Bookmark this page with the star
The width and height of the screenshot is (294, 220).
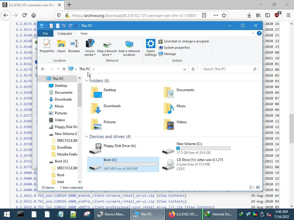coord(224,15)
